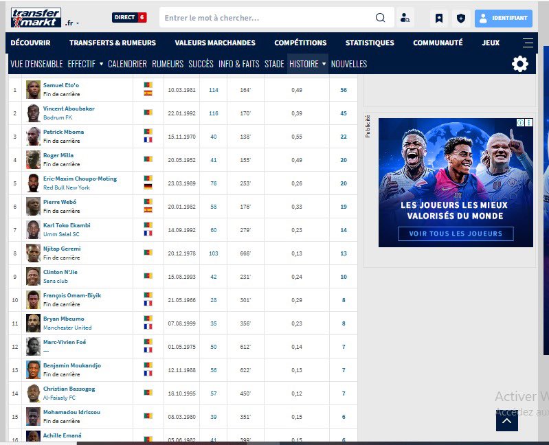
Task: Open the COMPÉTITIONS menu
Action: (300, 43)
